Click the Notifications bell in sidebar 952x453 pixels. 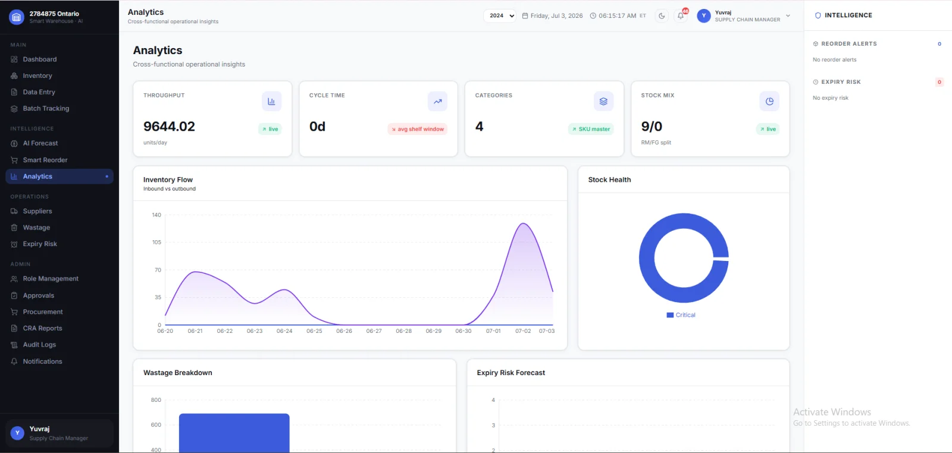[14, 361]
